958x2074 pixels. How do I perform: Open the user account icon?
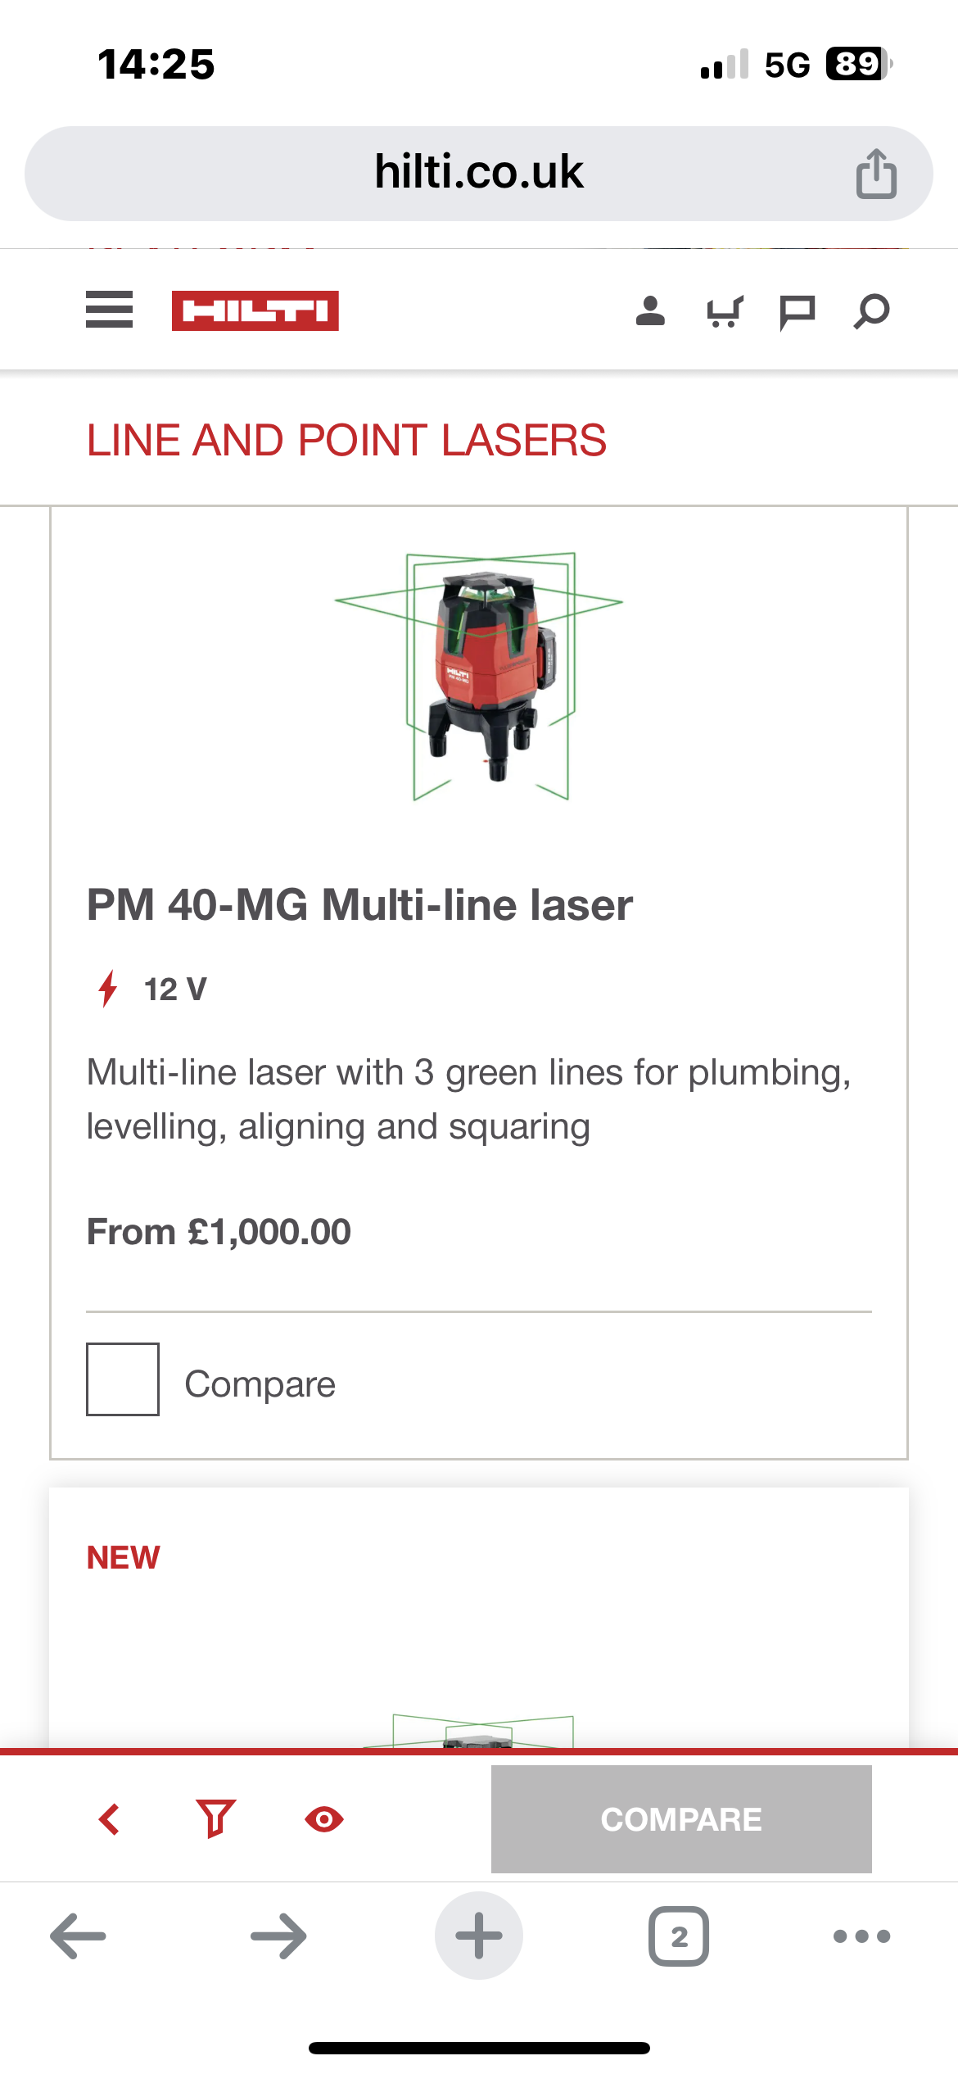pos(650,311)
